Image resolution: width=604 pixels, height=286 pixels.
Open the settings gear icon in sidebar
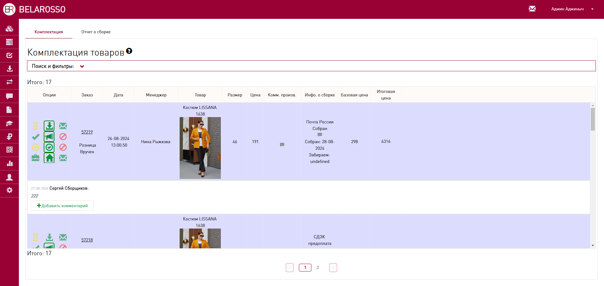coord(9,190)
